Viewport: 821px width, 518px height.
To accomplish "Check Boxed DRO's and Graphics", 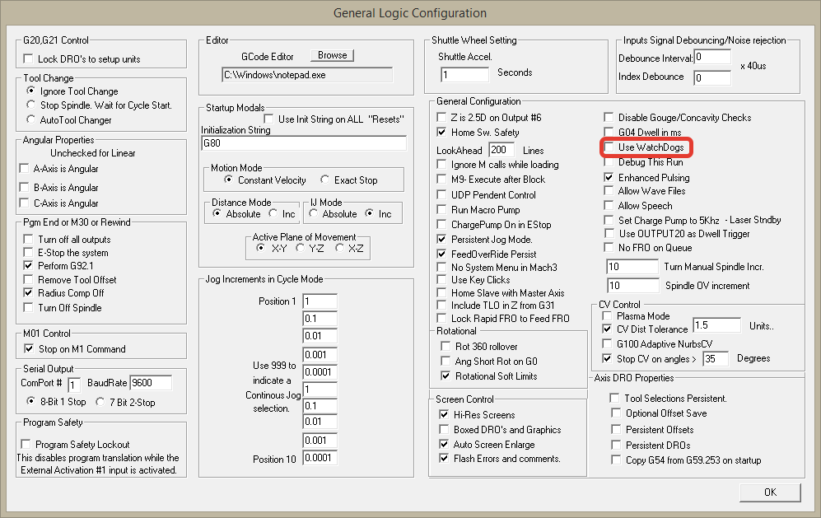I will [x=444, y=429].
